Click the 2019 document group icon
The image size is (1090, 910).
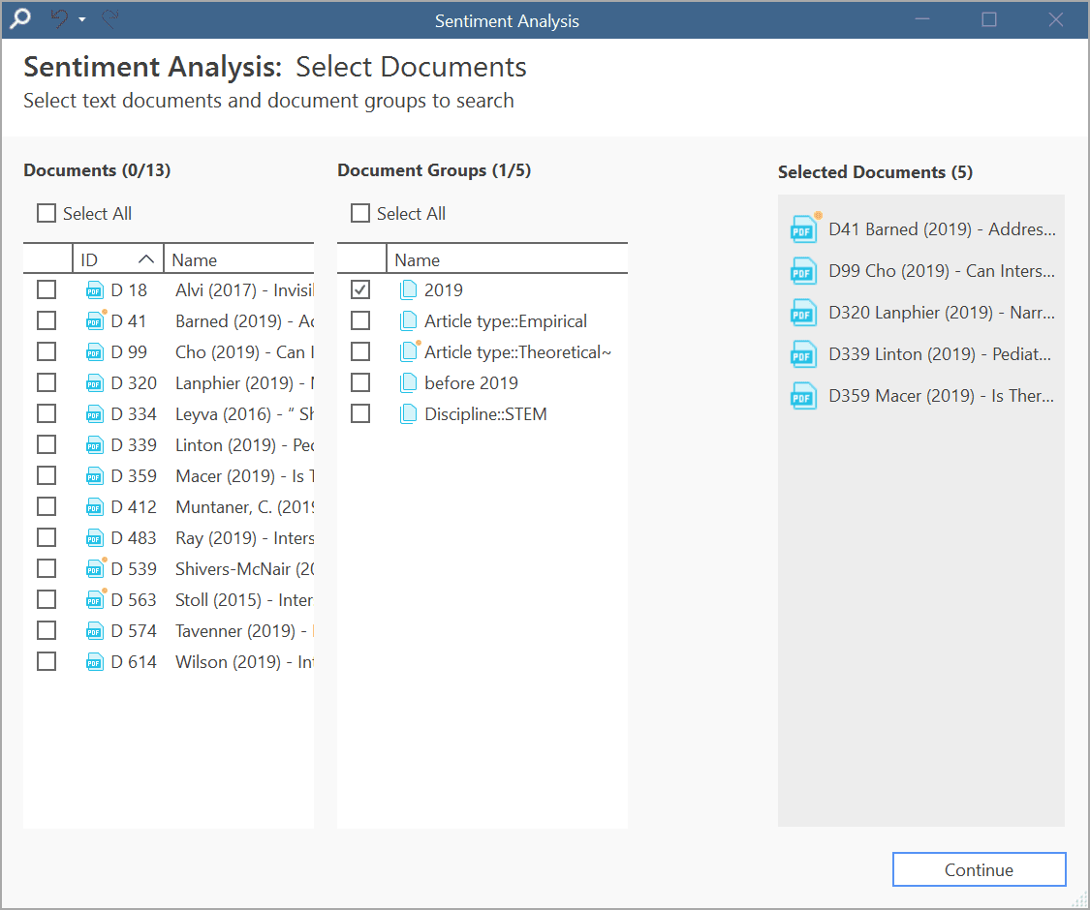click(410, 289)
